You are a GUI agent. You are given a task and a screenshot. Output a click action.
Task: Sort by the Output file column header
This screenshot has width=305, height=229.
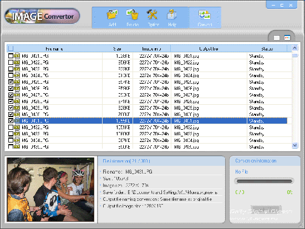click(x=209, y=49)
